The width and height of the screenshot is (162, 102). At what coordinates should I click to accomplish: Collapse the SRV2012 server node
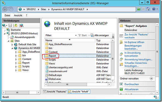tap(5, 34)
